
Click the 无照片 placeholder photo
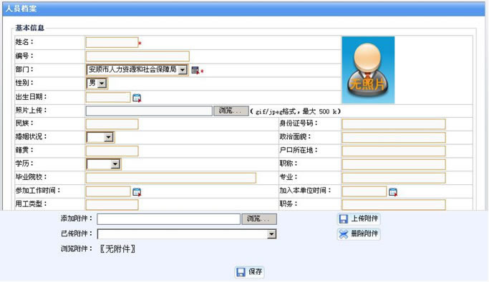368,70
